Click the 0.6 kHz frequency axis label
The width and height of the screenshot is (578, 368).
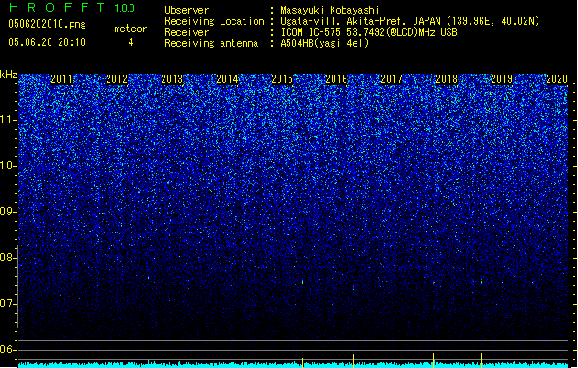[x=8, y=350]
